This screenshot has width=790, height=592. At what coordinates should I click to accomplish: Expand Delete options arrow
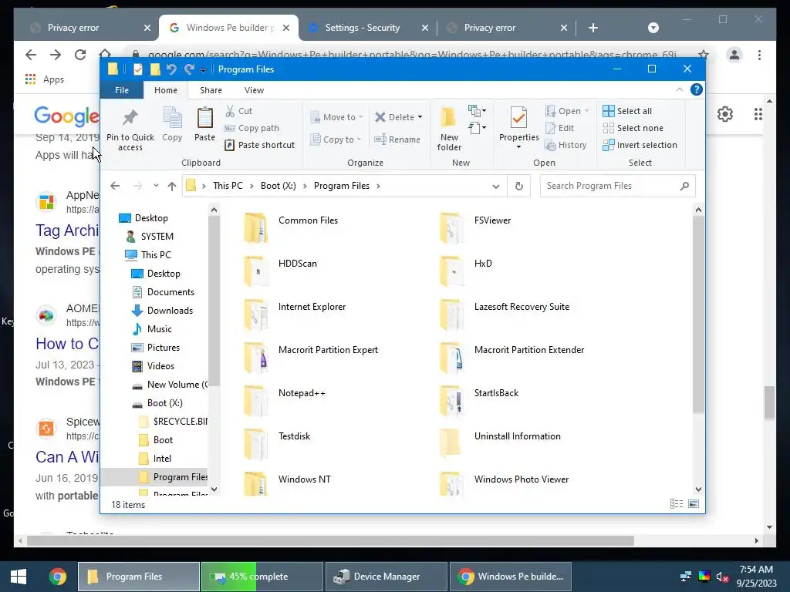pos(420,117)
